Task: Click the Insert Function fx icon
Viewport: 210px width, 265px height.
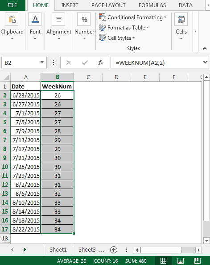Action: 100,63
